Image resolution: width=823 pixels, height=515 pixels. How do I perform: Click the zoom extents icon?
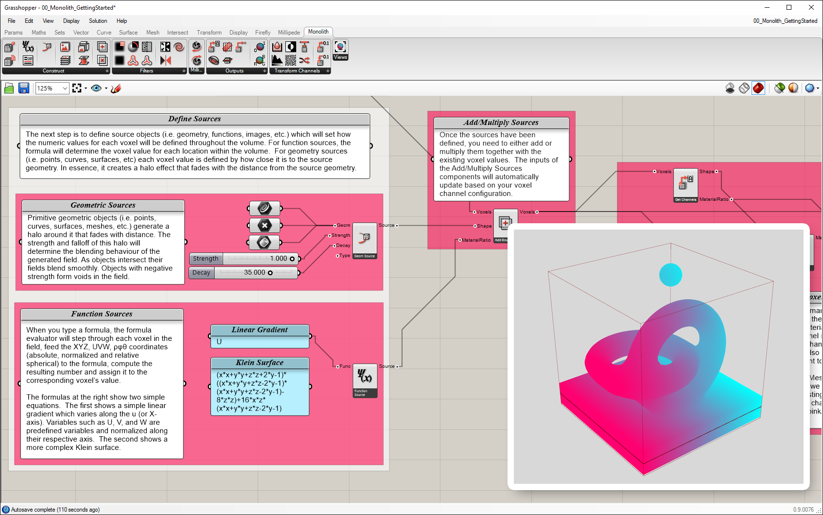click(77, 88)
